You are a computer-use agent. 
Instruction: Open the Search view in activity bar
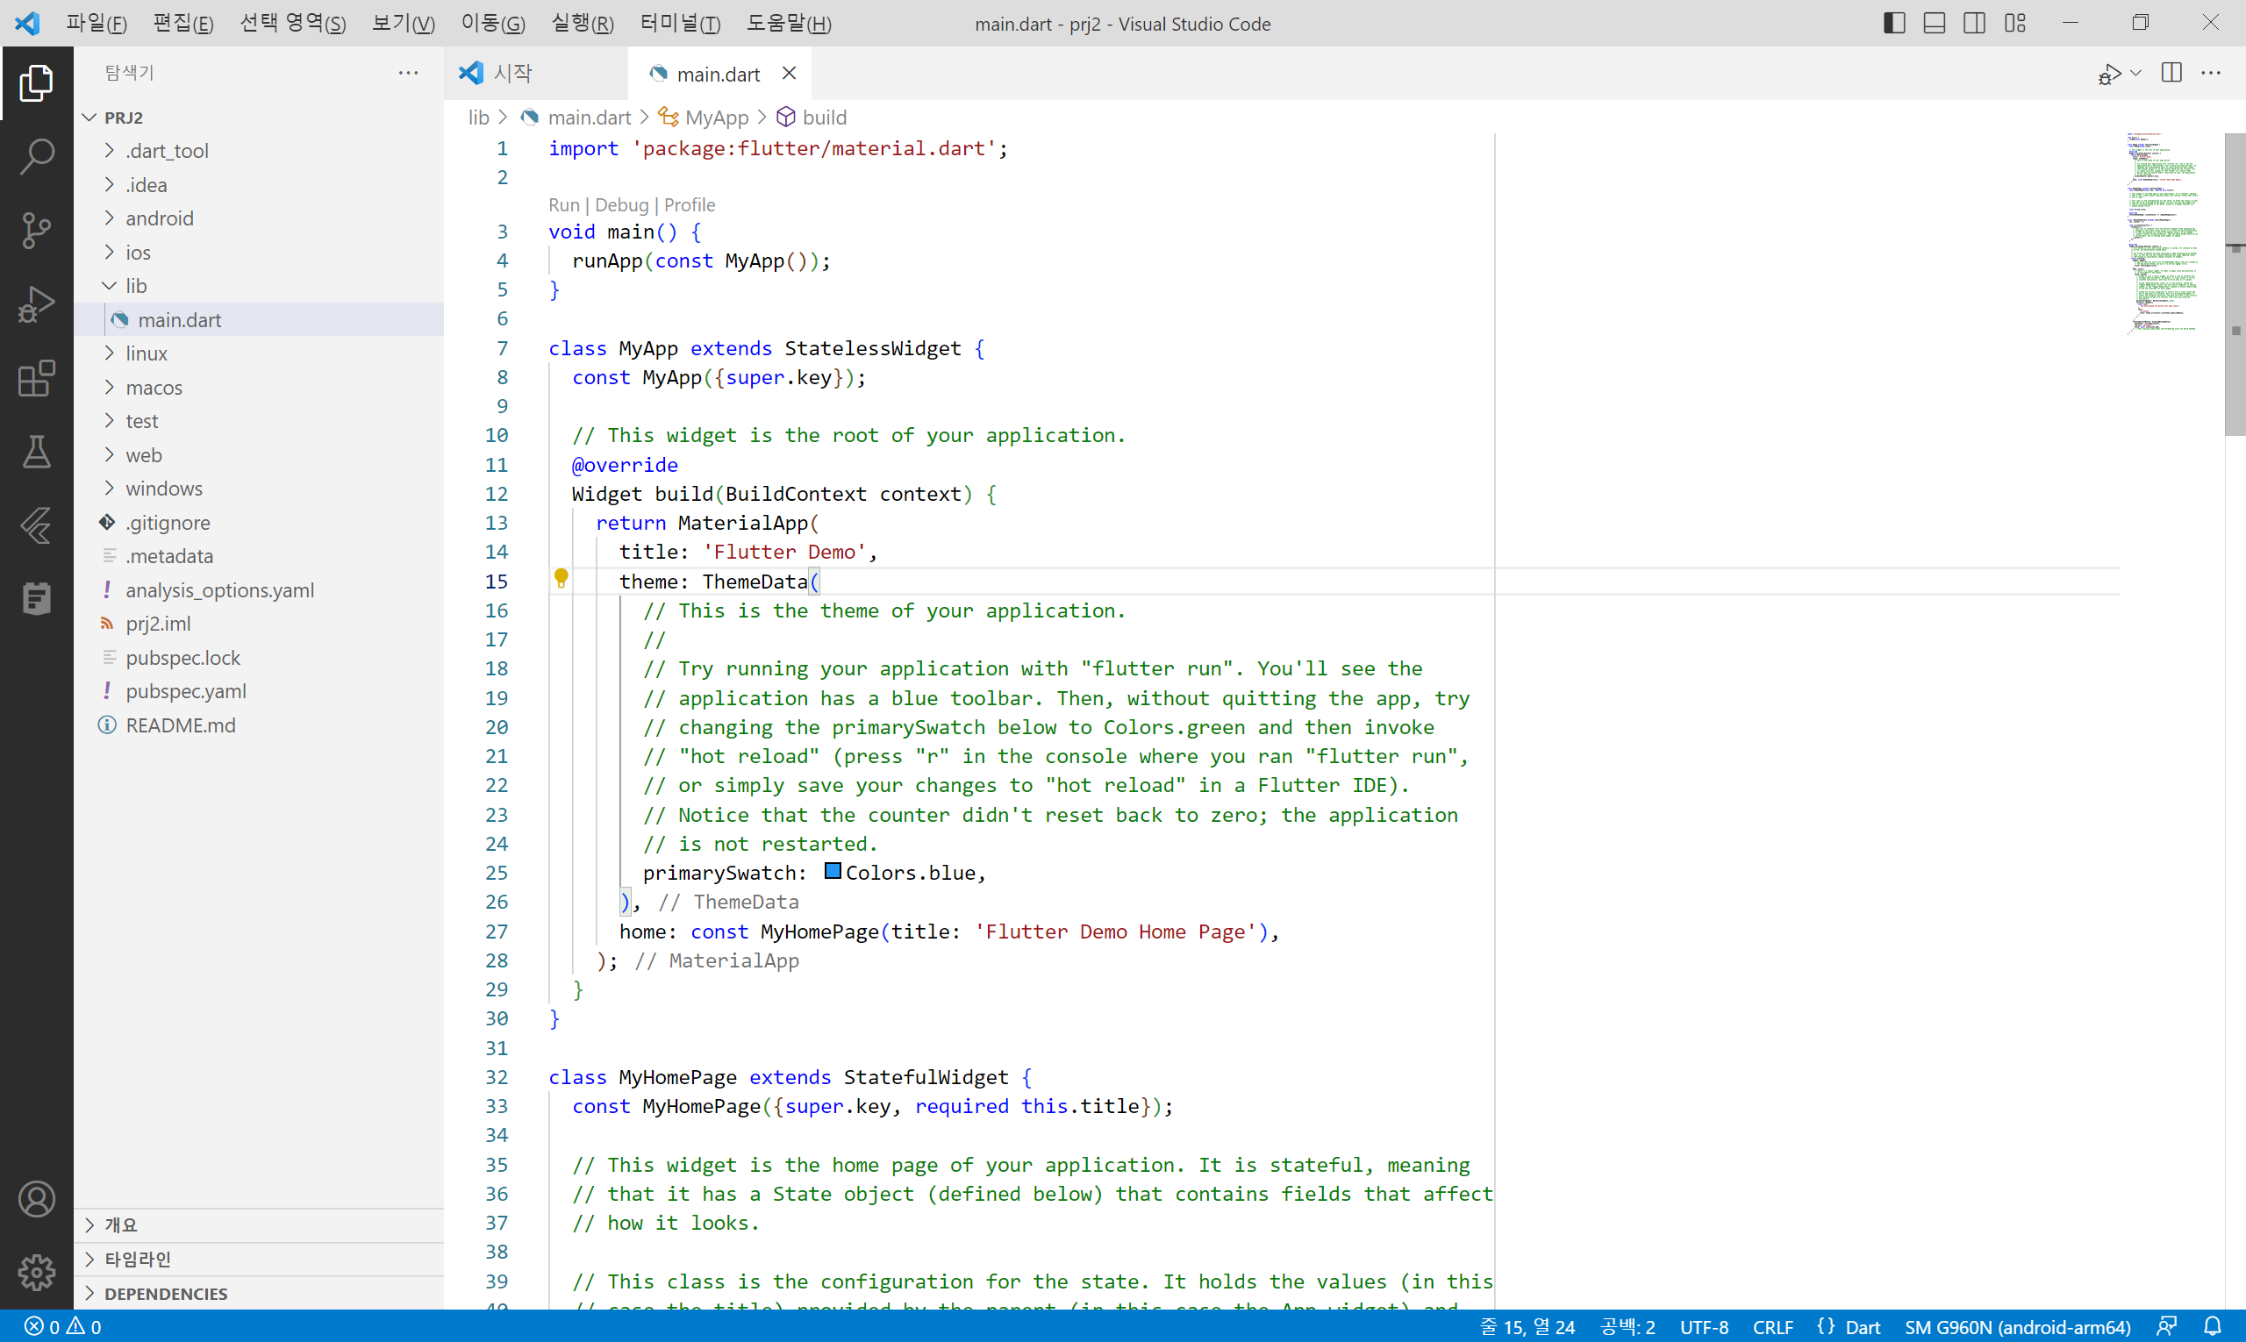click(36, 156)
